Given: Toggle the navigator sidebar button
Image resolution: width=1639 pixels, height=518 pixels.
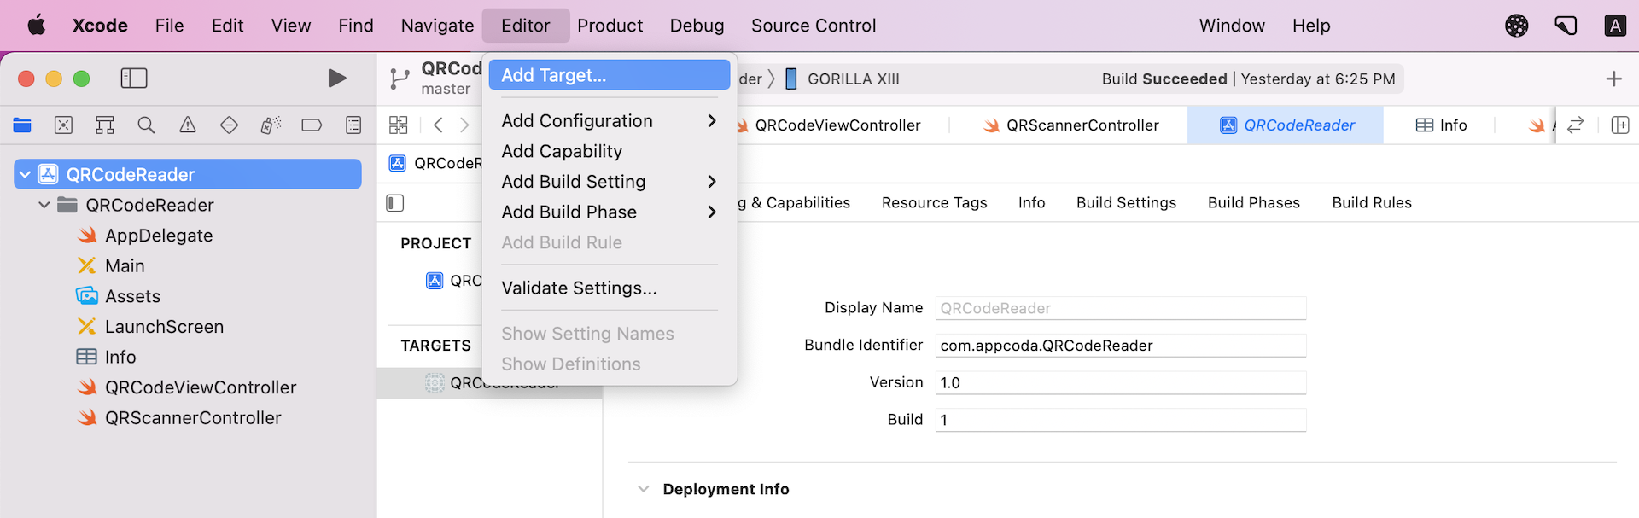Looking at the screenshot, I should [x=134, y=79].
